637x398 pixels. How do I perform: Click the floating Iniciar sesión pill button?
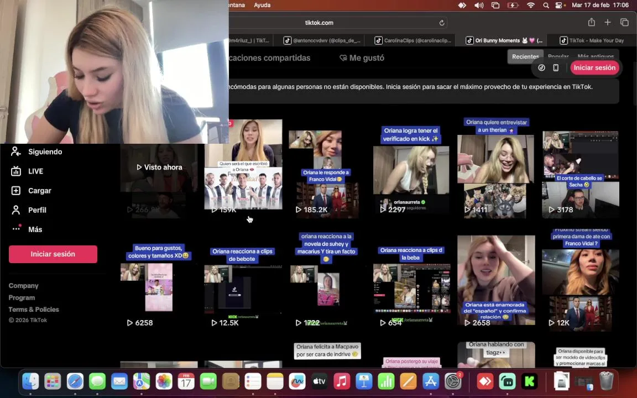[x=594, y=68]
